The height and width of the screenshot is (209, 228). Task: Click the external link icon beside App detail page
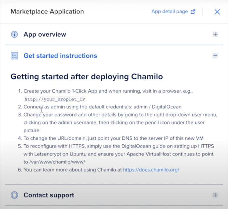point(193,11)
